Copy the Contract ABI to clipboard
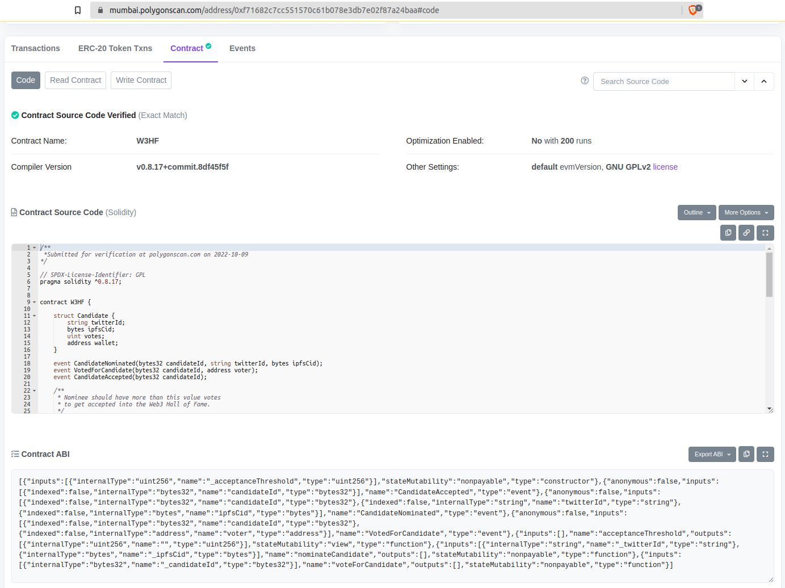 coord(746,454)
